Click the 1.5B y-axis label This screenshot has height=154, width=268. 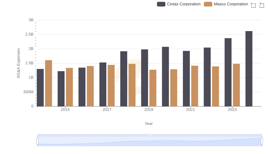tap(29, 63)
